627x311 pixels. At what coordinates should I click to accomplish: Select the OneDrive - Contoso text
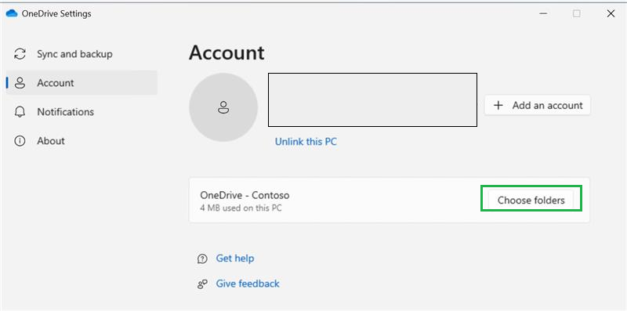[x=245, y=196]
